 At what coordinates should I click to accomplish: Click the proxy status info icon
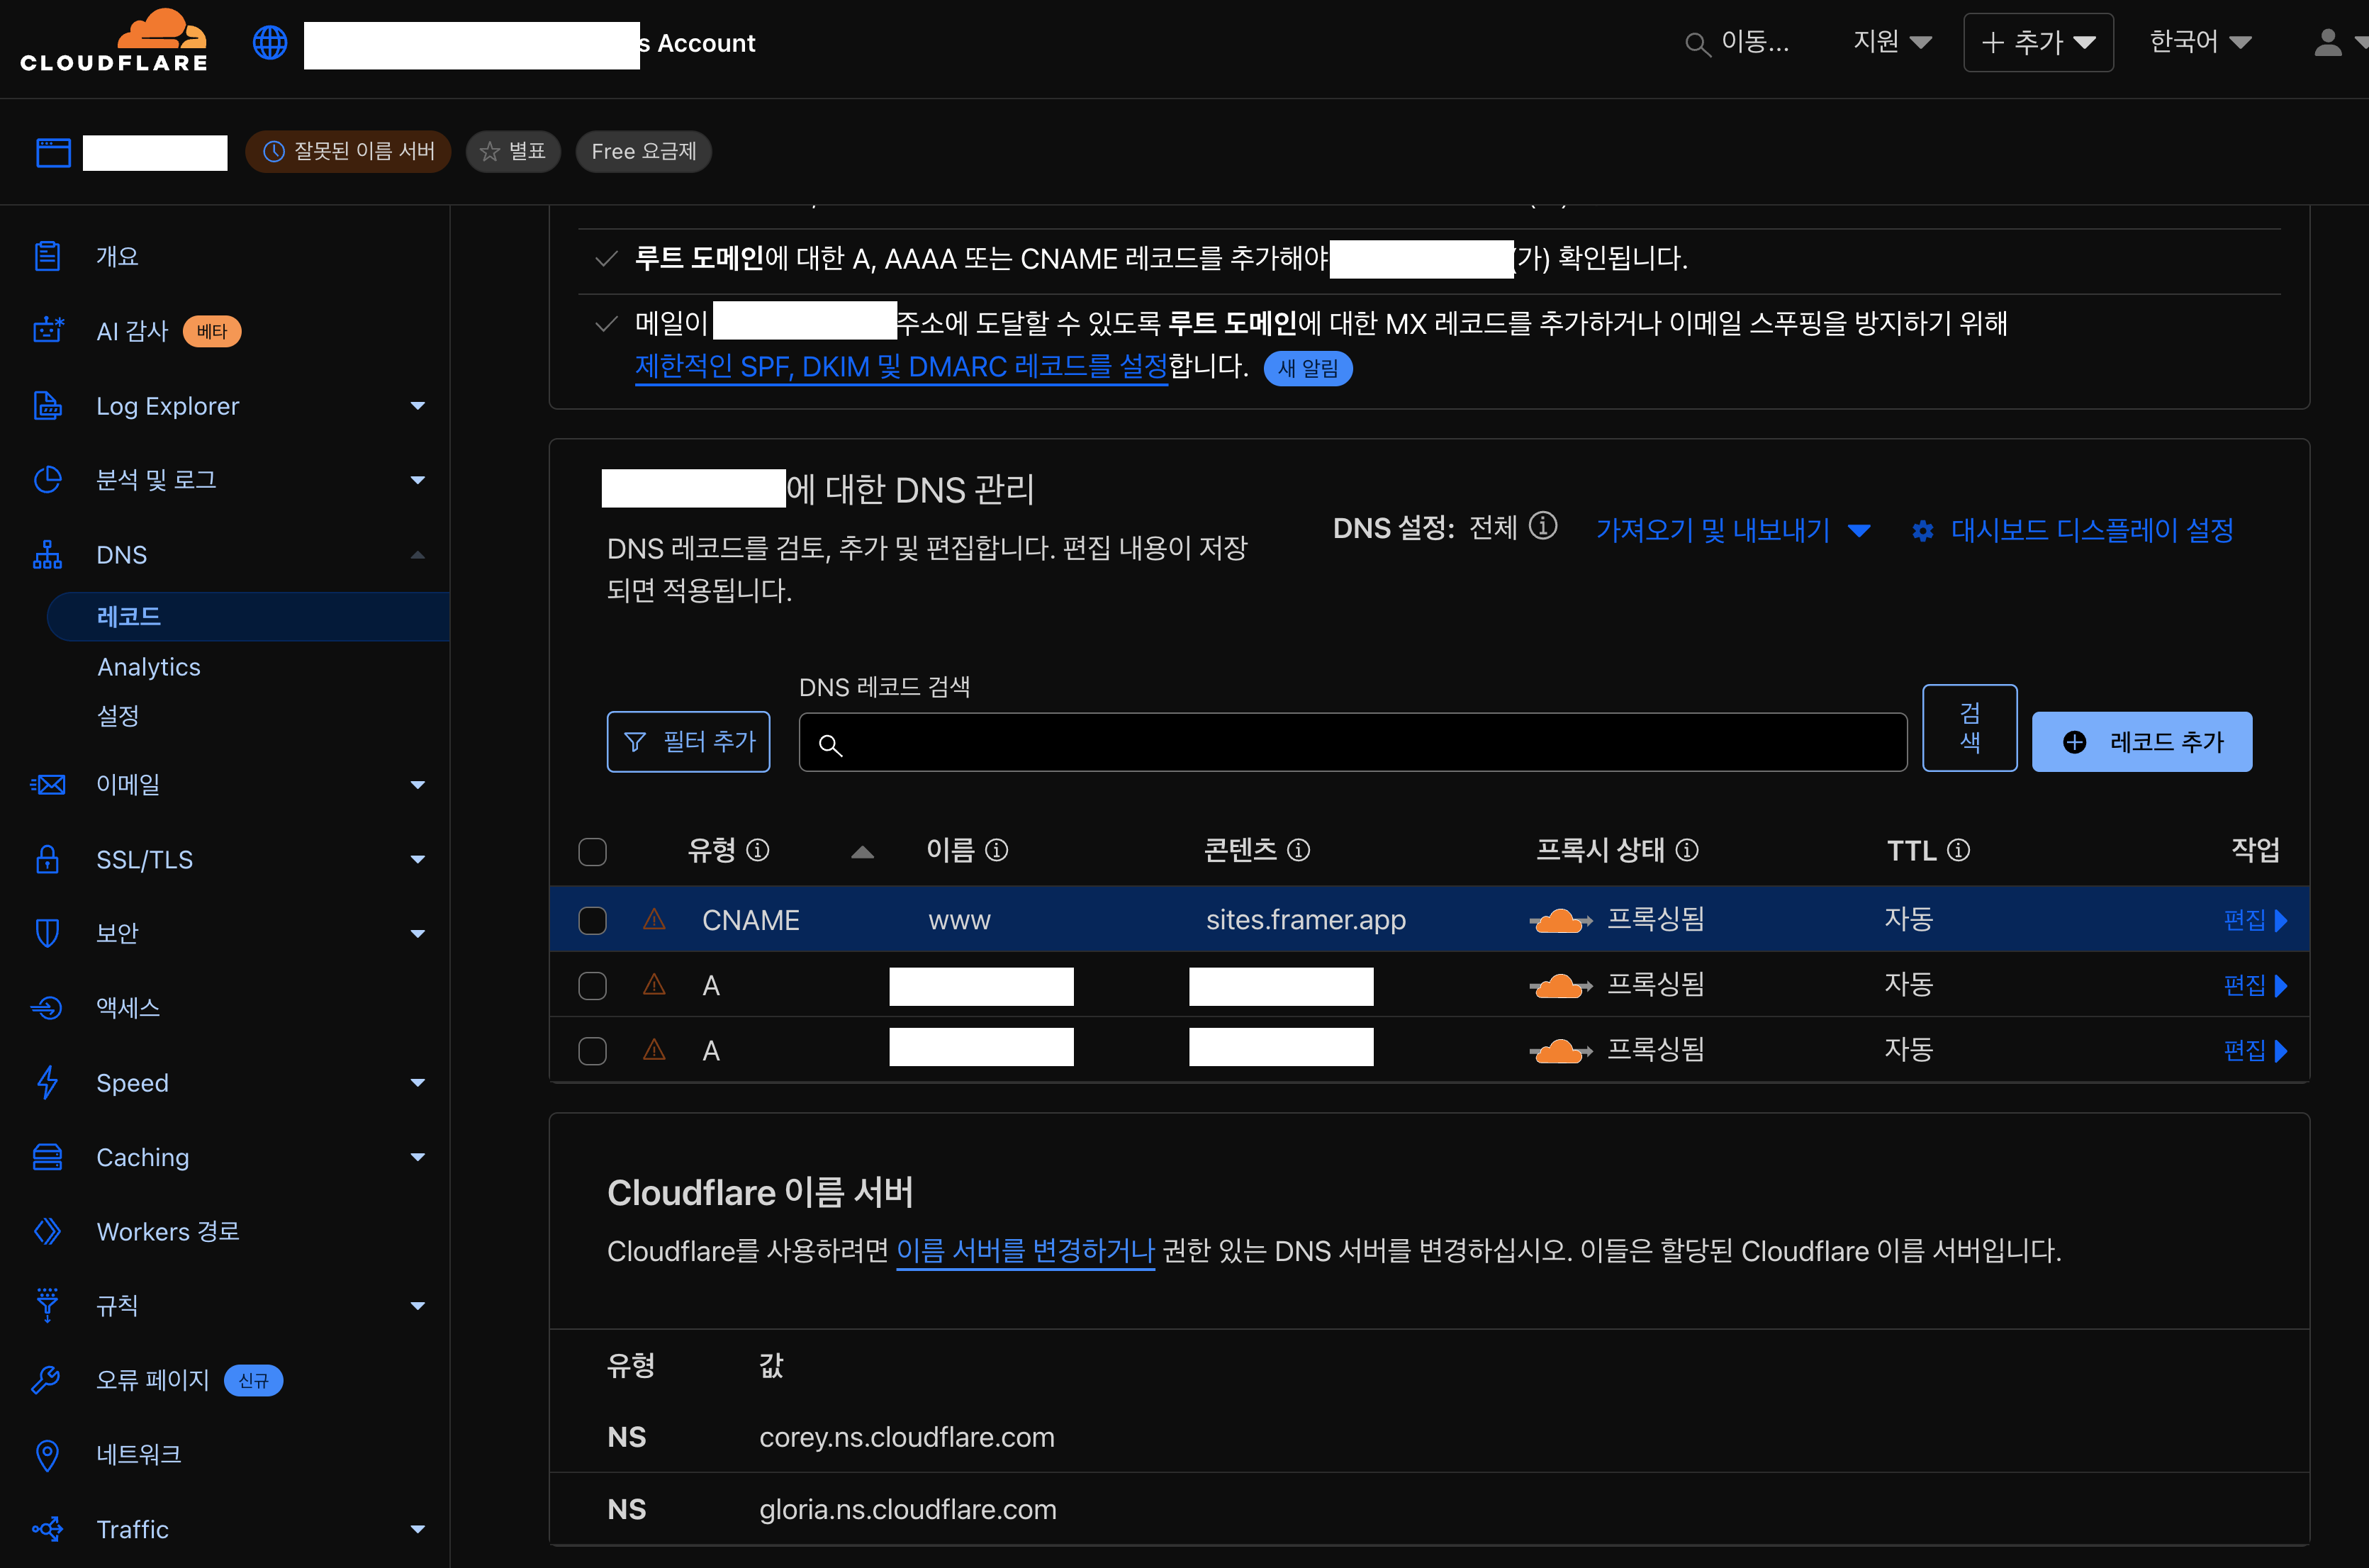click(x=1687, y=850)
